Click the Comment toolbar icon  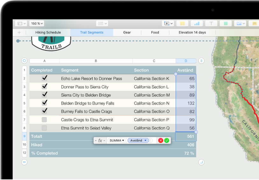coord(254,23)
